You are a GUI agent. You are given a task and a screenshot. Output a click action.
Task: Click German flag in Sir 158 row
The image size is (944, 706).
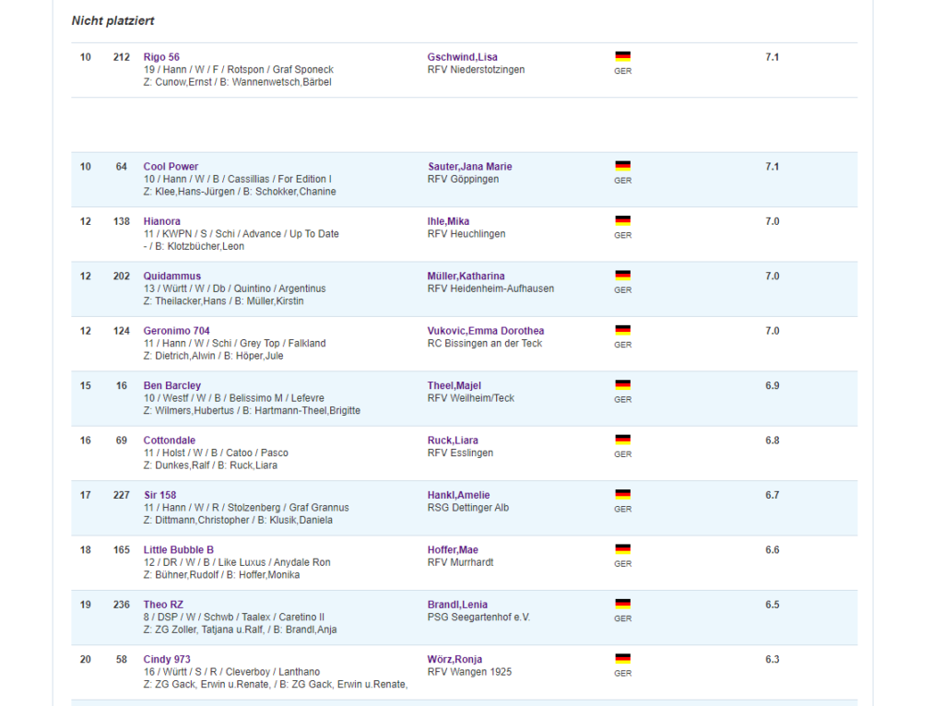point(622,495)
